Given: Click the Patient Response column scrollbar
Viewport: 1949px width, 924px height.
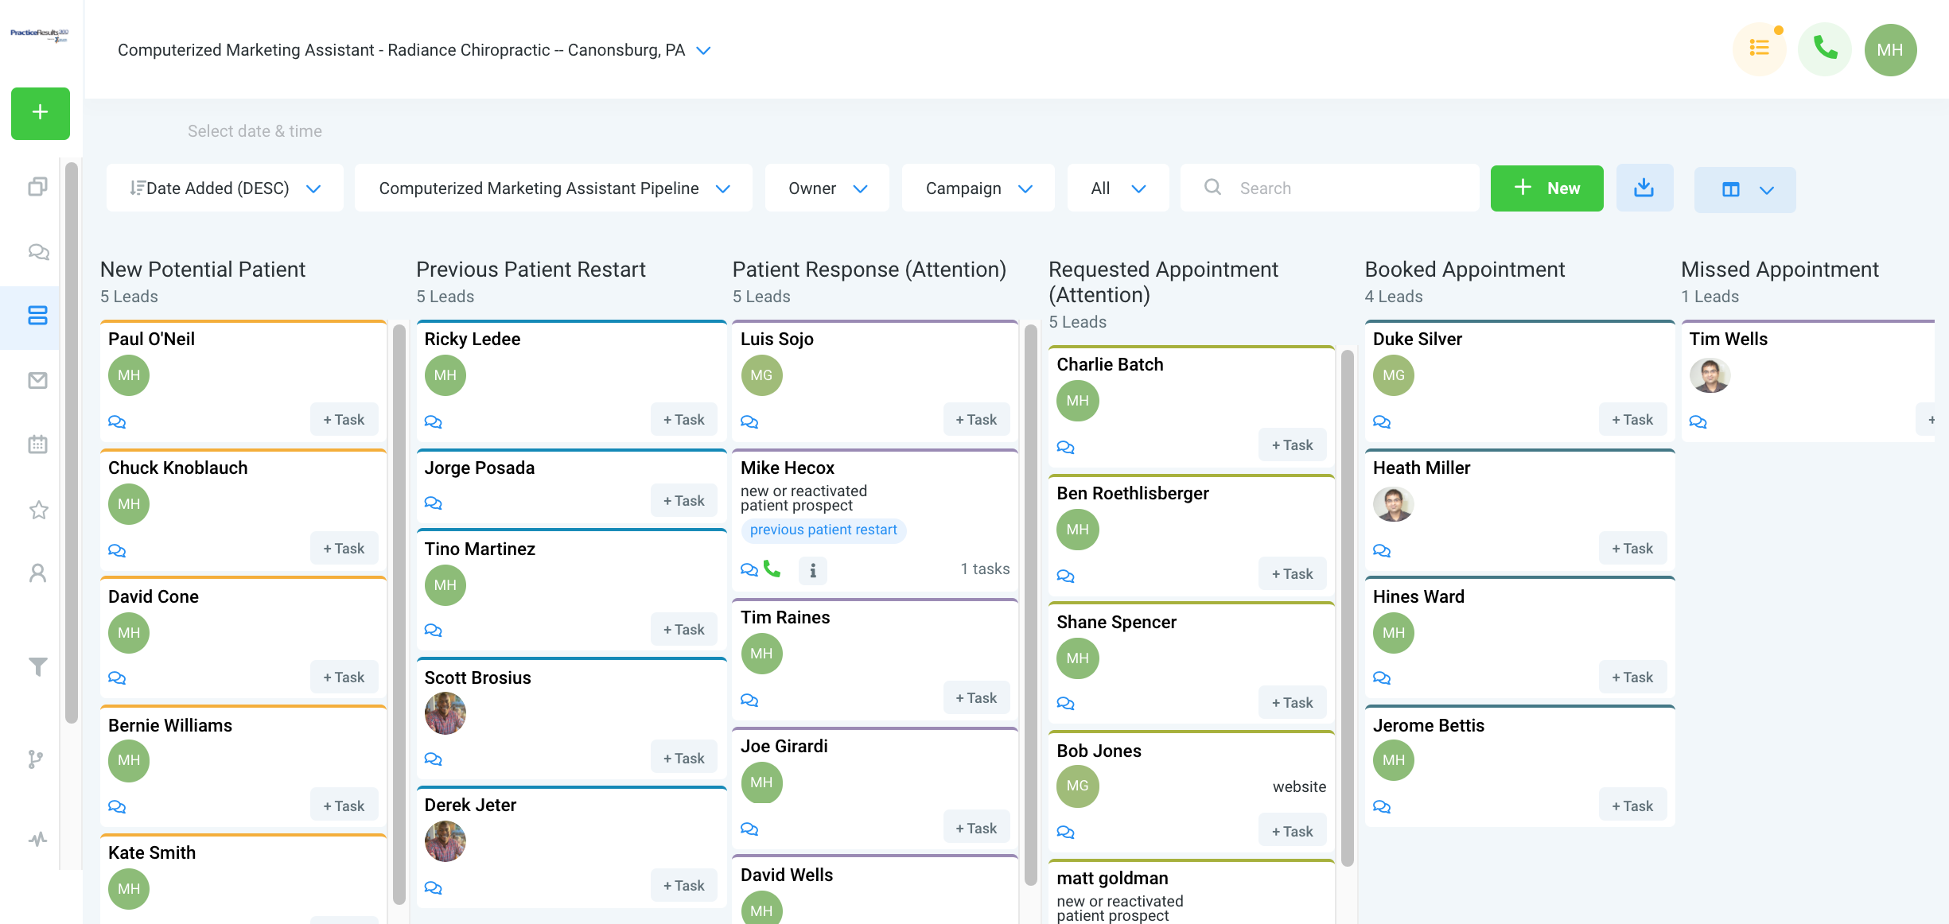Looking at the screenshot, I should point(1031,604).
